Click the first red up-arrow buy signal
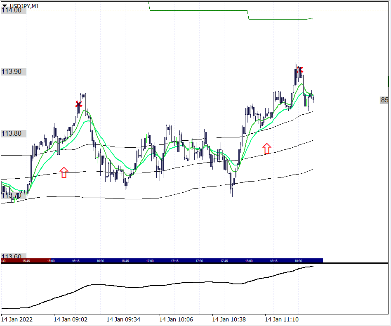This screenshot has height=326, width=391. pyautogui.click(x=64, y=172)
